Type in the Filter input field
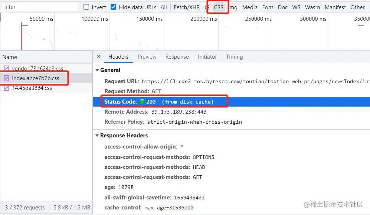 tap(39, 7)
